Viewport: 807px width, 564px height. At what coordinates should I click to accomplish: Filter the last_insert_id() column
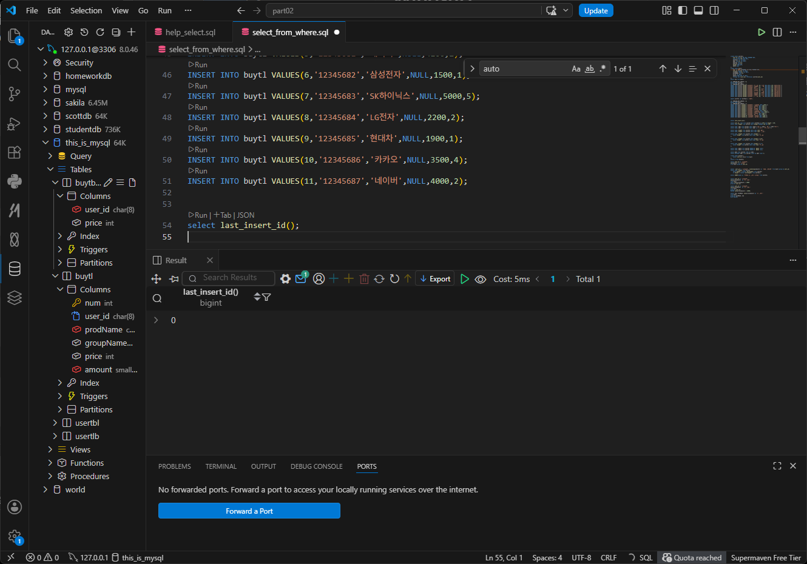point(266,297)
